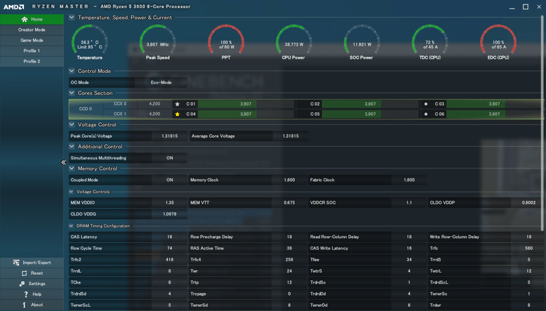
Task: Collapse the Voltage Controls subsection
Action: click(71, 192)
